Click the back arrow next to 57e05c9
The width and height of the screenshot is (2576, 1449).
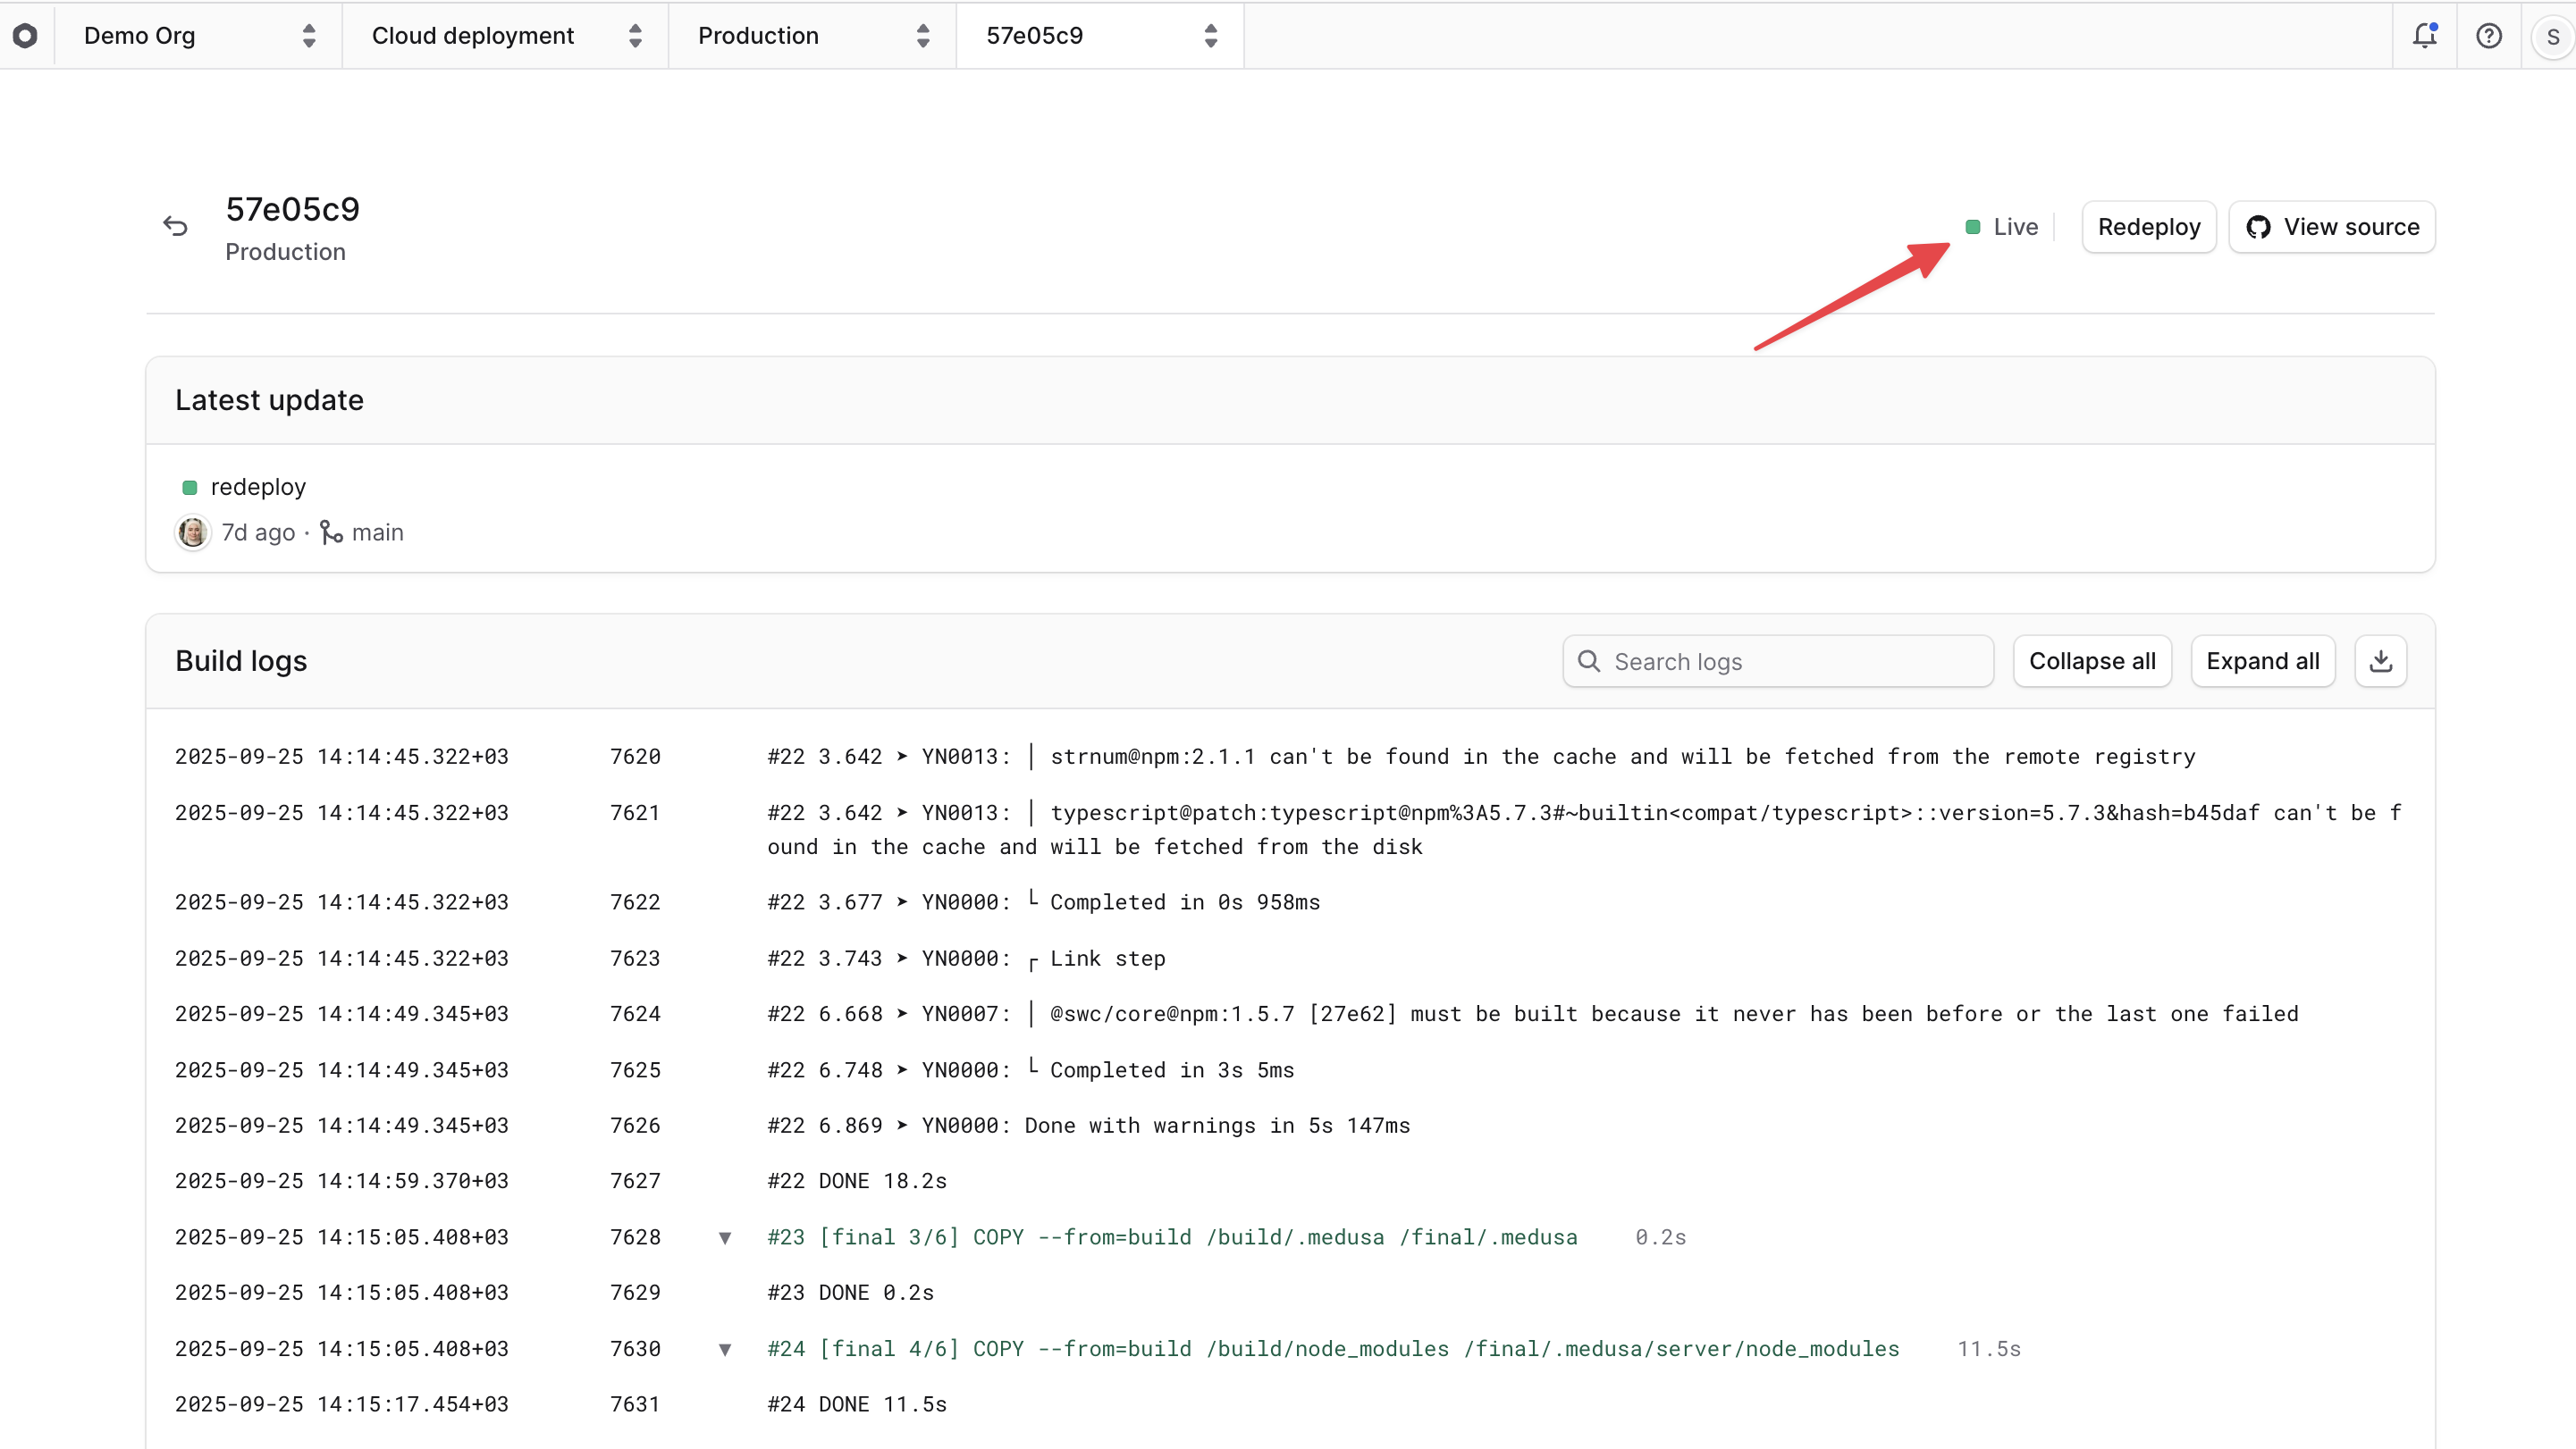[x=176, y=226]
